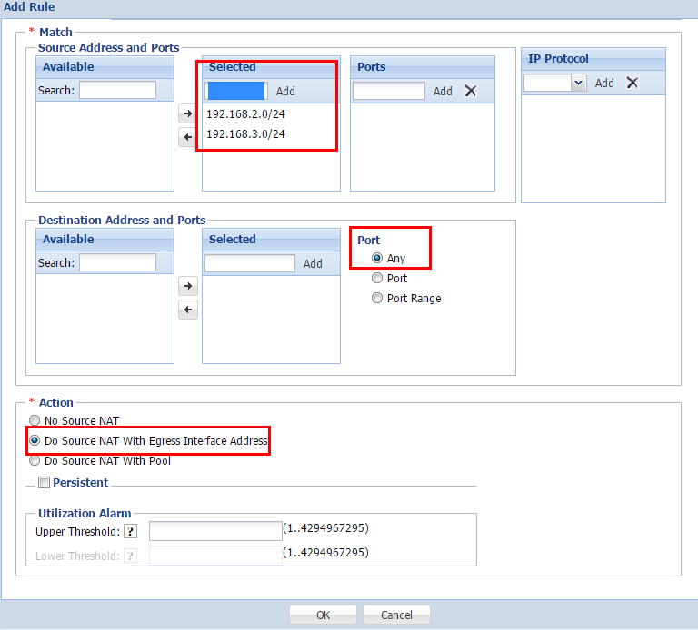Focus the destination Selected input field

point(250,263)
